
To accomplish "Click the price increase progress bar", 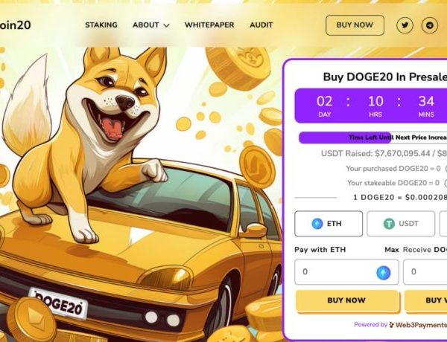I will coord(372,138).
